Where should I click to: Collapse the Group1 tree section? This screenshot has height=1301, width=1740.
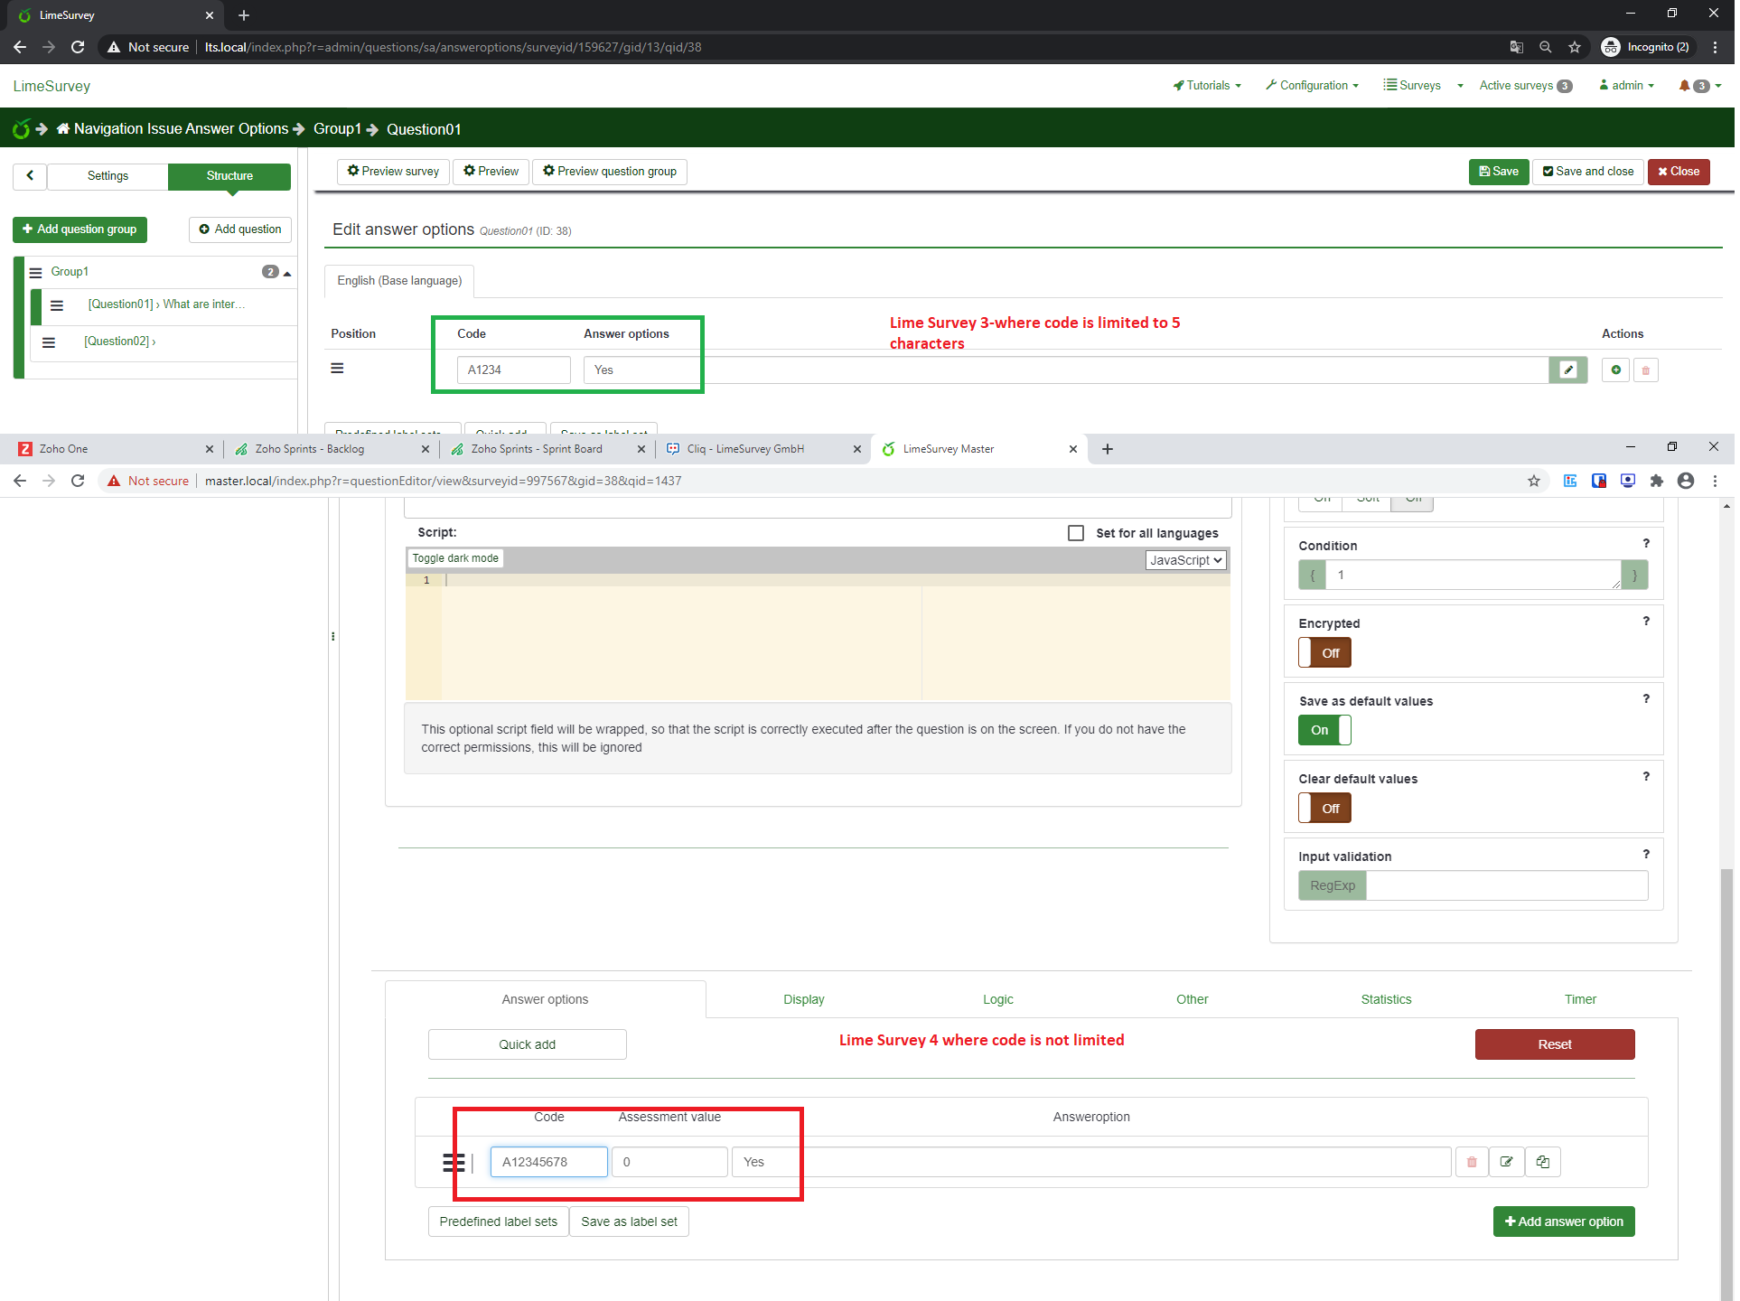(288, 273)
